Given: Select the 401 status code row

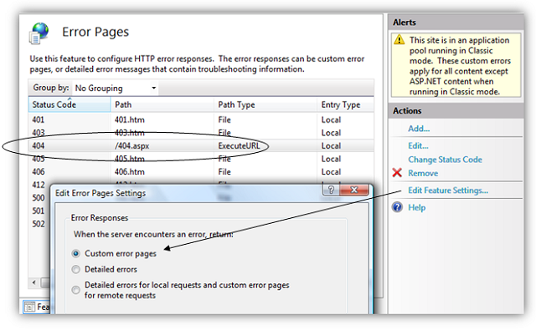Looking at the screenshot, I should 201,119.
